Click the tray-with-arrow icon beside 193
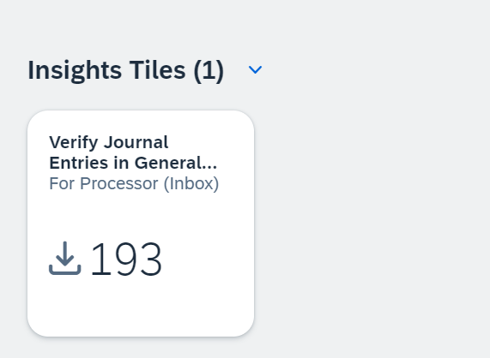490x358 pixels. point(65,258)
